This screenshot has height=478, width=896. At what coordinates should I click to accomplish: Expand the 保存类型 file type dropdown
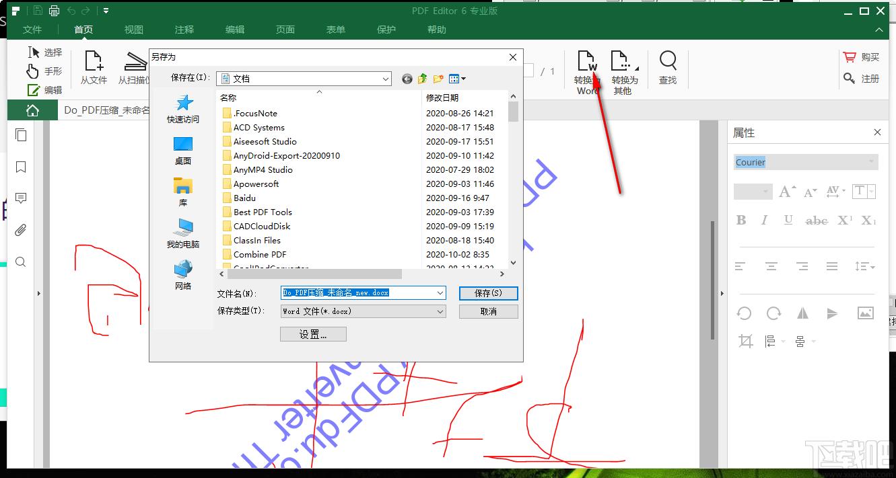(x=440, y=311)
